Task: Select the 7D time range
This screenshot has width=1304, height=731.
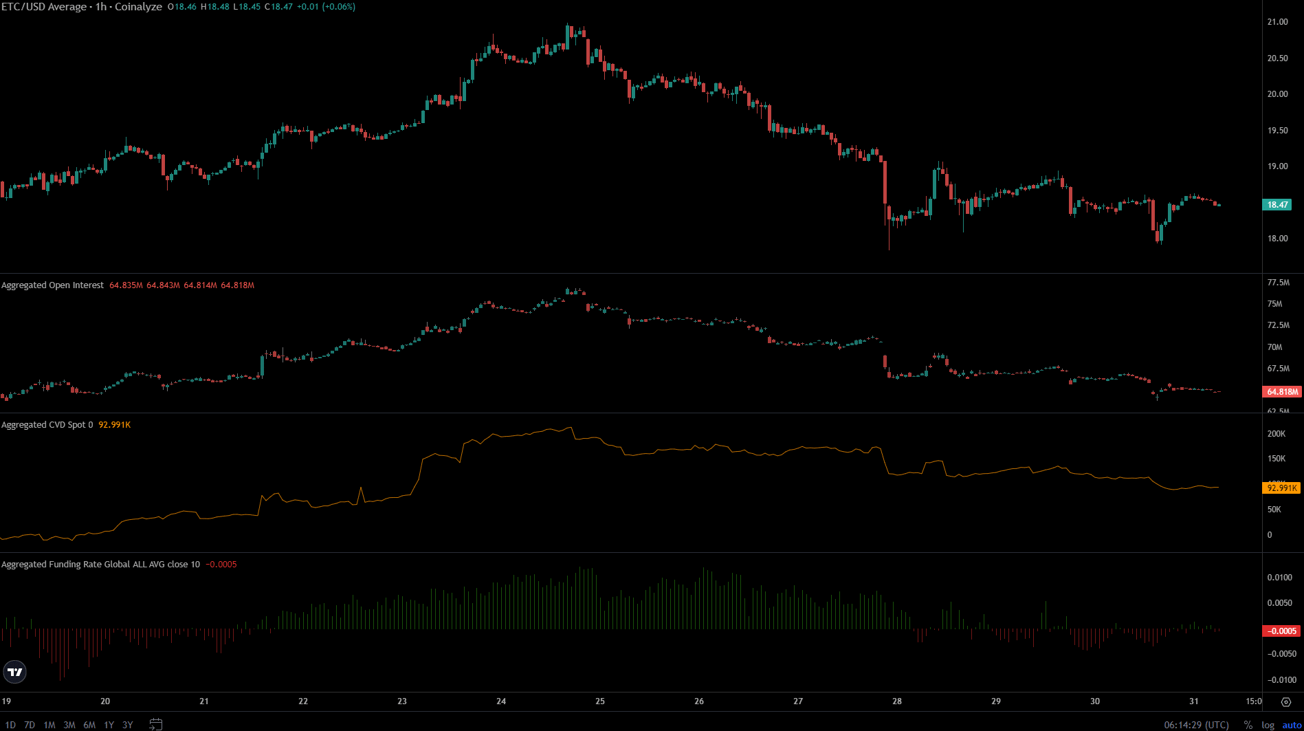Action: tap(30, 725)
